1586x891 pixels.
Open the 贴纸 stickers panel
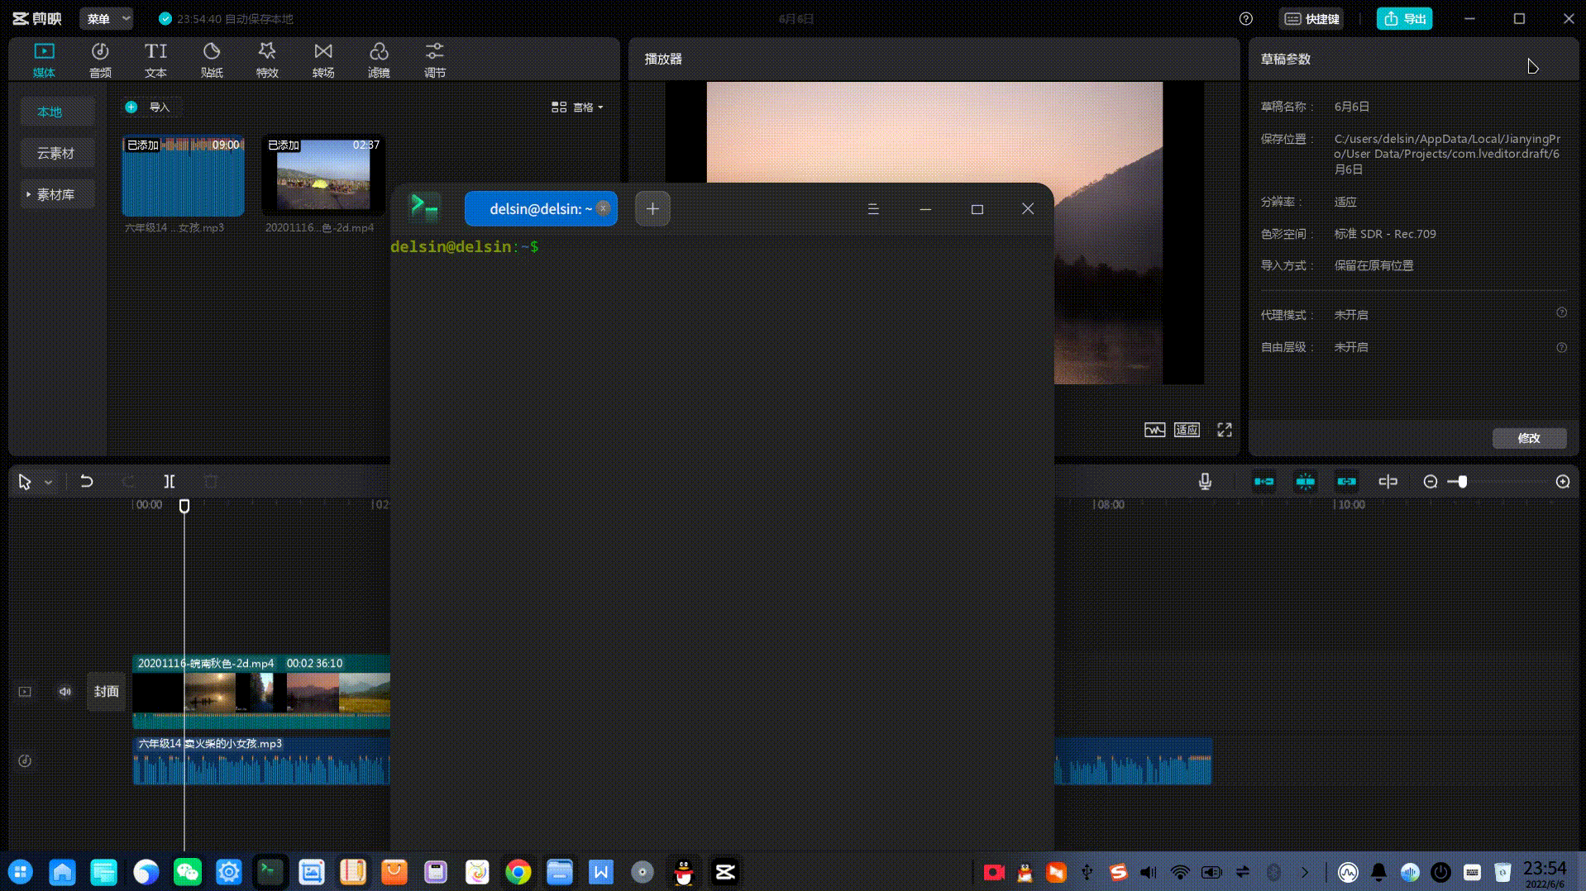(x=212, y=60)
